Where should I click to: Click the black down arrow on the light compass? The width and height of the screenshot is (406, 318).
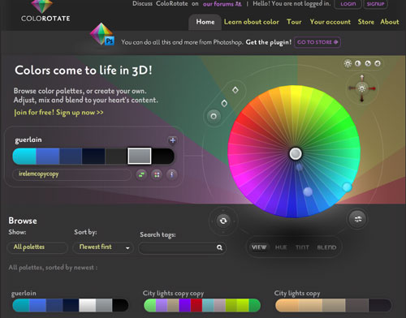(x=362, y=99)
